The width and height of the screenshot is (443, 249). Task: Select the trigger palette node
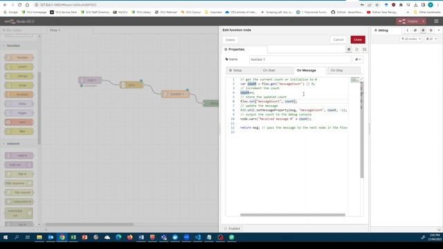19,113
